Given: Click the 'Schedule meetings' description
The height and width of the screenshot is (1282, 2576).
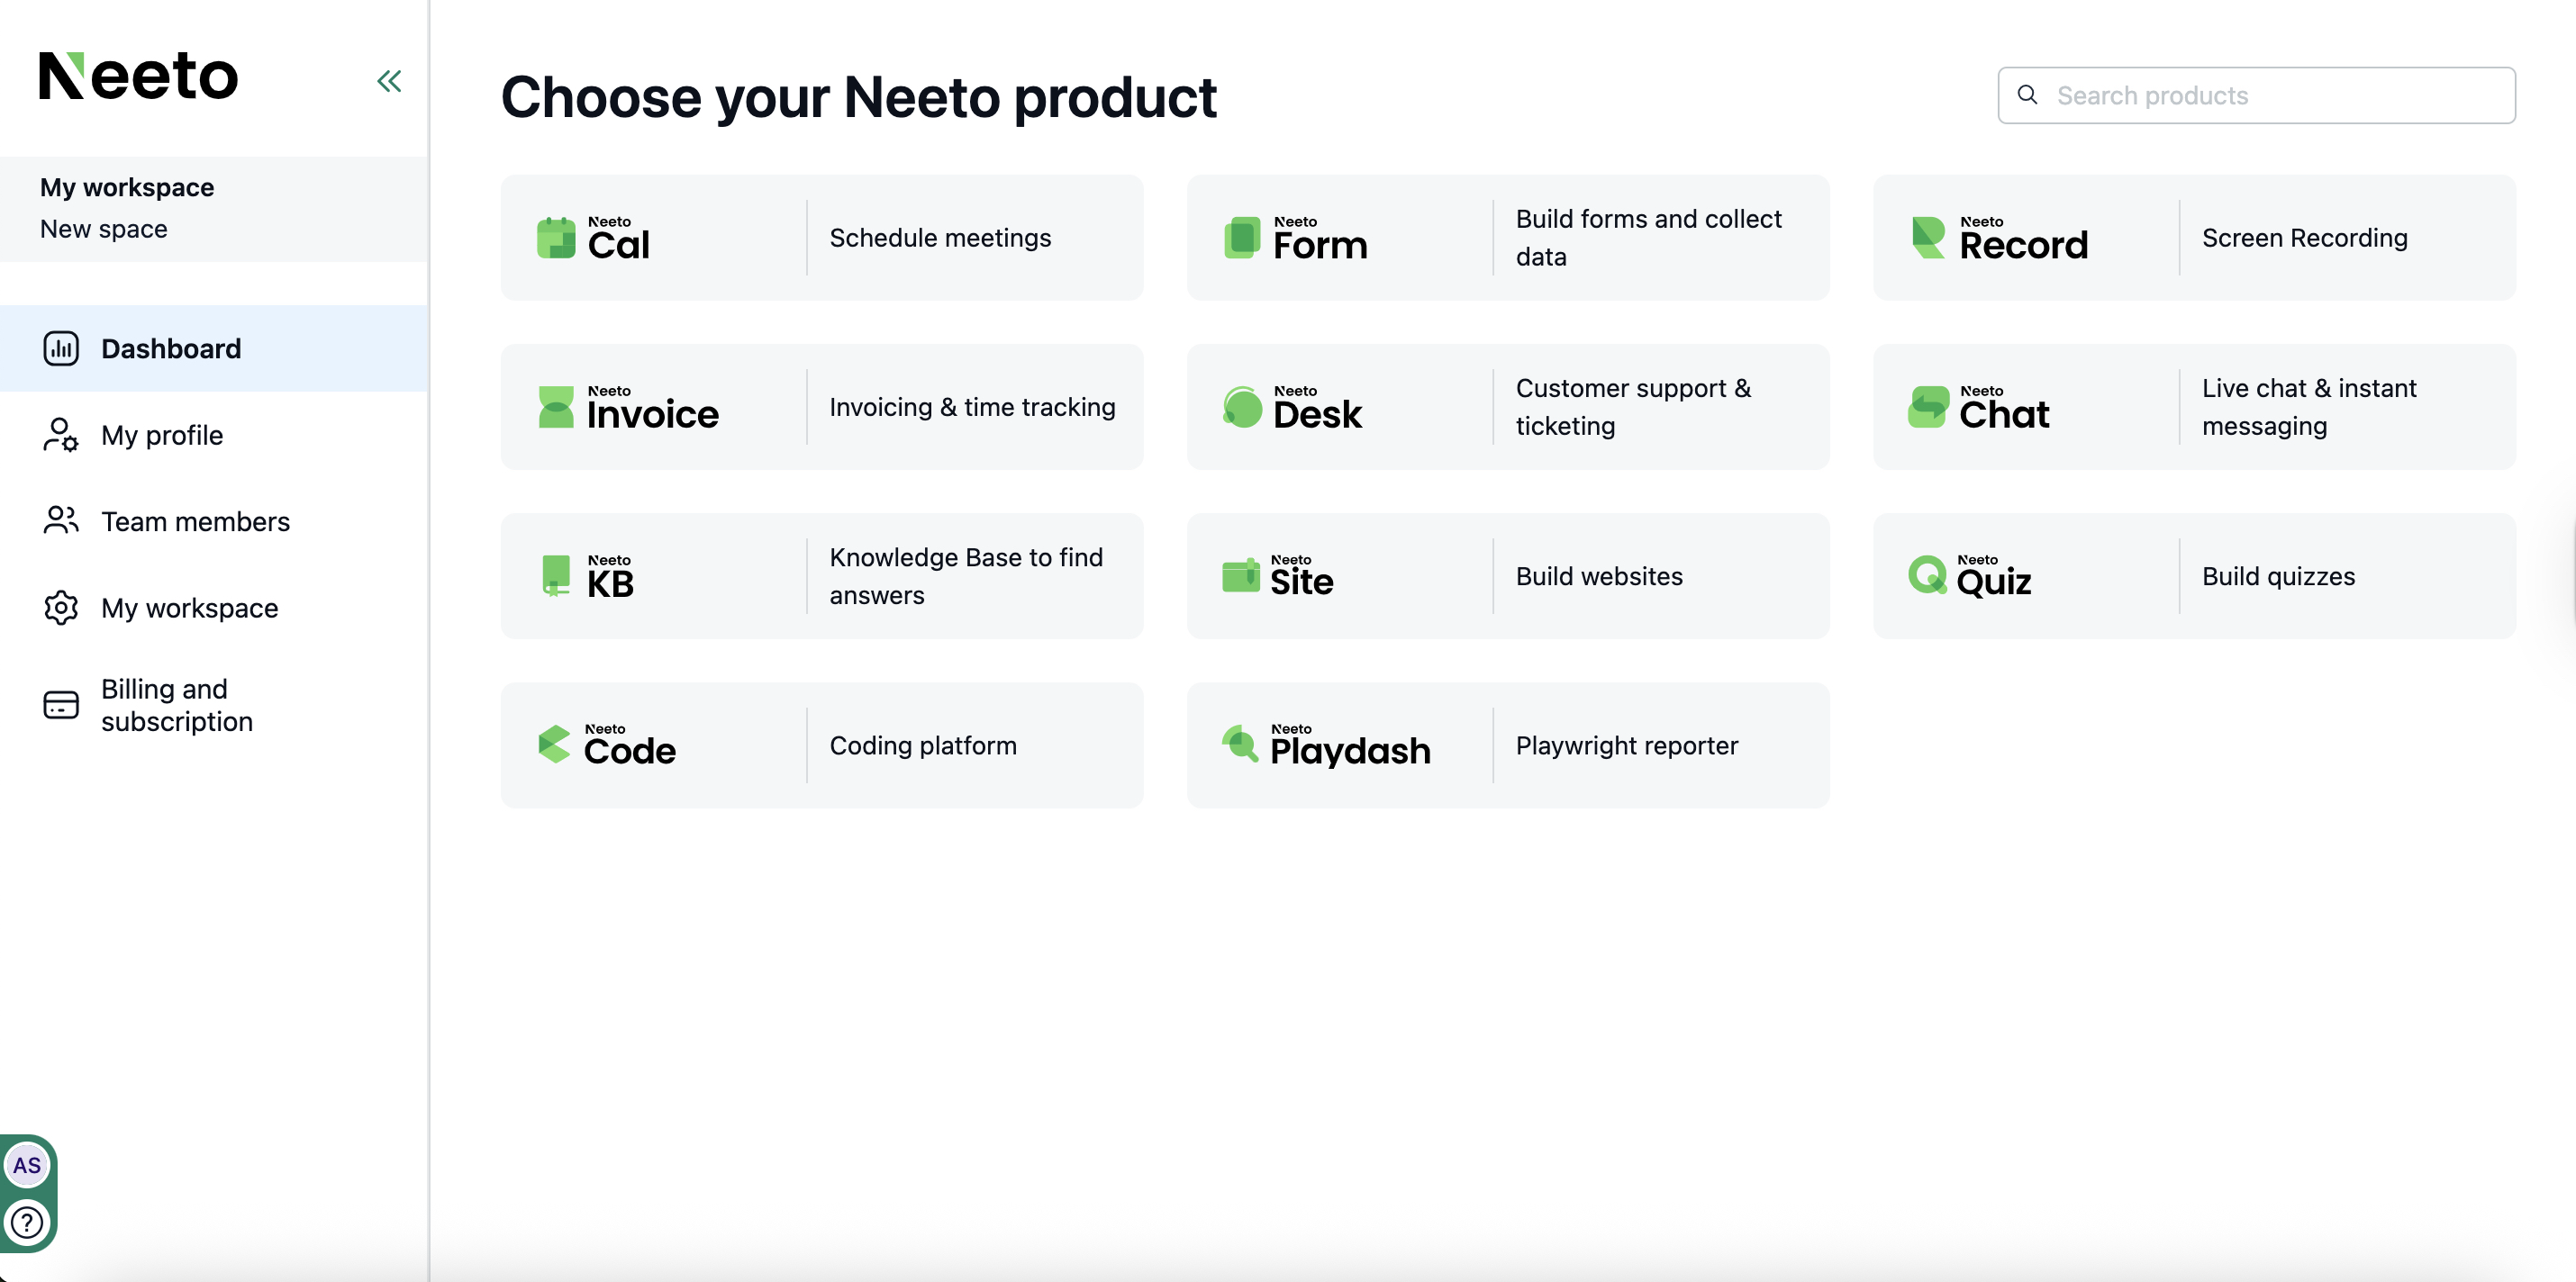Looking at the screenshot, I should (940, 238).
